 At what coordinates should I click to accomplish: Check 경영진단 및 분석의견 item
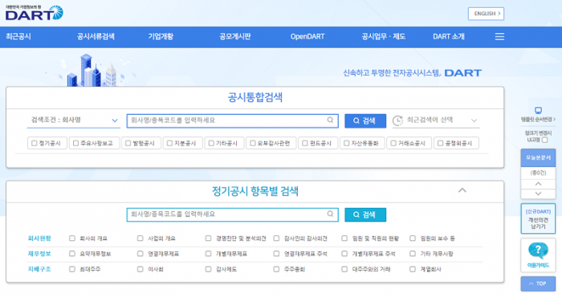pos(208,238)
